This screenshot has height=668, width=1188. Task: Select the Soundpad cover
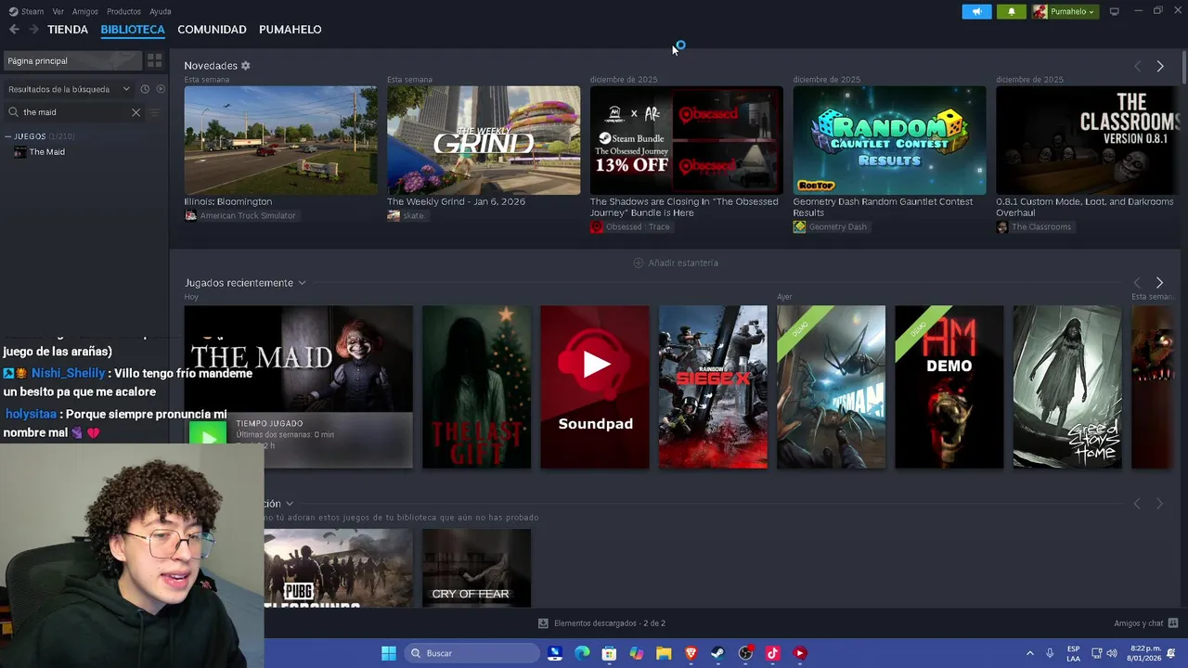[595, 387]
